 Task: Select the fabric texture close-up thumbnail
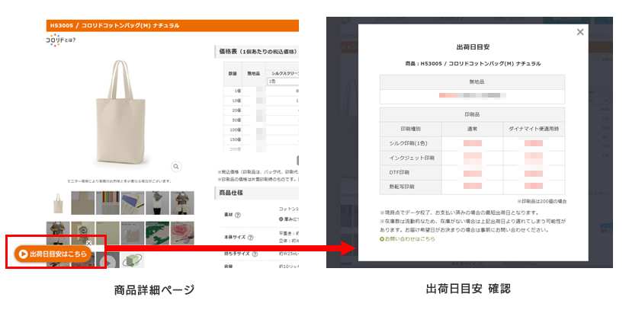[83, 203]
